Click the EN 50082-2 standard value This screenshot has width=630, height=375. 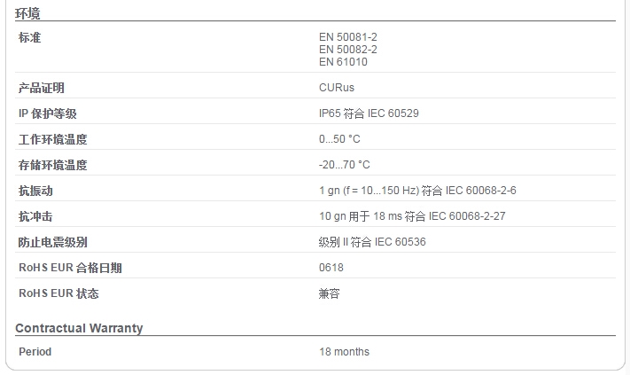[x=348, y=50]
